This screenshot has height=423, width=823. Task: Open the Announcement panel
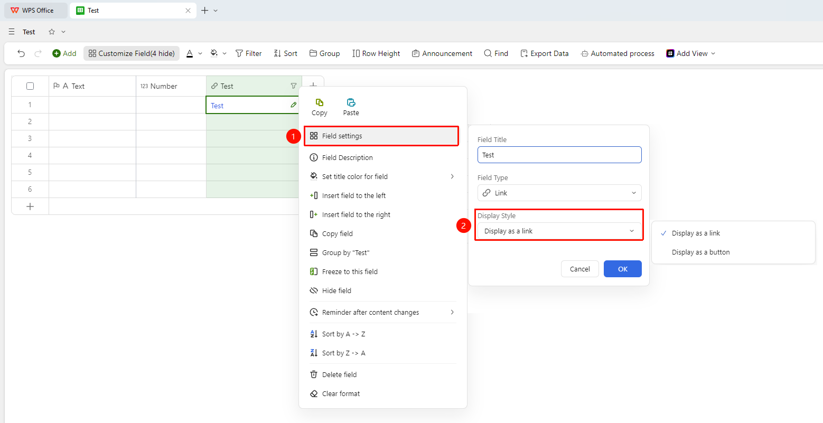coord(442,53)
